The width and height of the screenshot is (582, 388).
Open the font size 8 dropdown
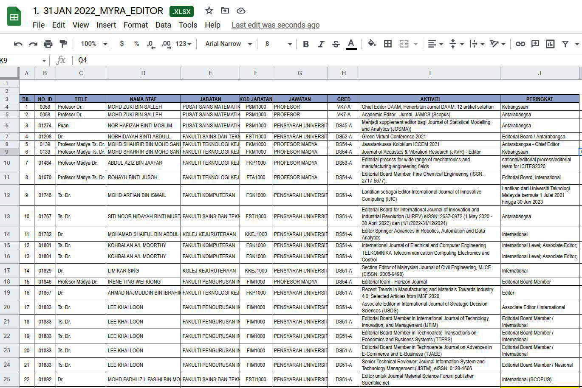[278, 44]
